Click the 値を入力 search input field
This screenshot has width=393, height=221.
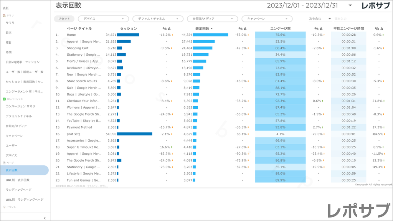tap(360, 19)
